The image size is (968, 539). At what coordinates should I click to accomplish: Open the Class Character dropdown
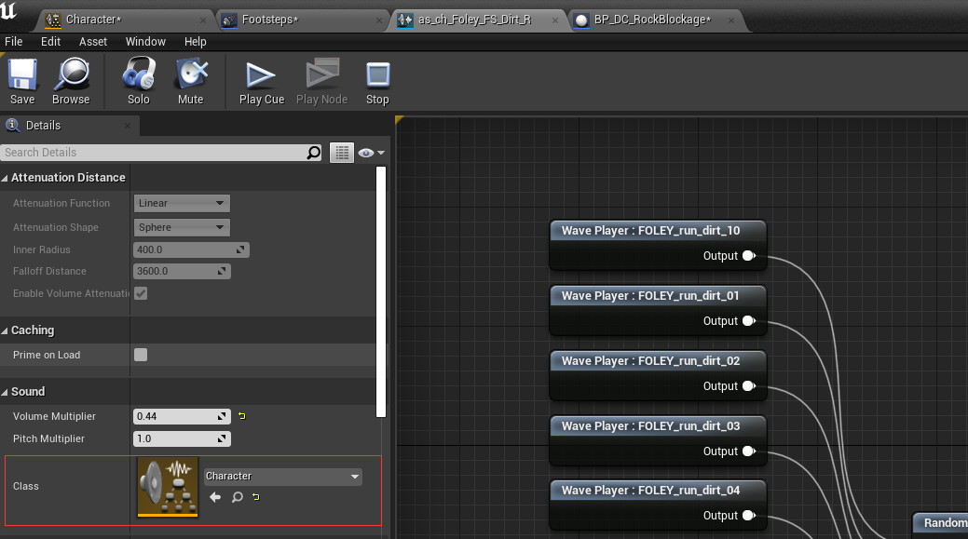pyautogui.click(x=282, y=476)
